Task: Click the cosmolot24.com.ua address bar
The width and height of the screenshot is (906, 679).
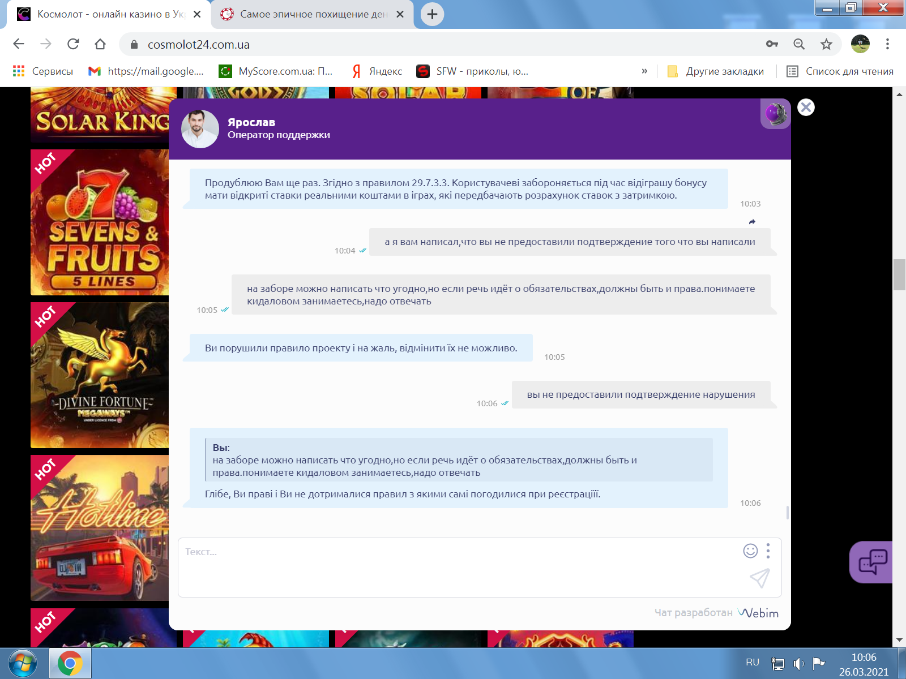Action: (x=442, y=44)
